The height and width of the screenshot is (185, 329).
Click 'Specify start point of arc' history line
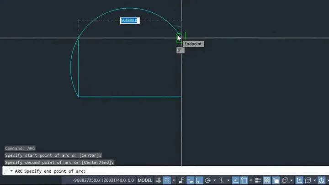tap(53, 155)
